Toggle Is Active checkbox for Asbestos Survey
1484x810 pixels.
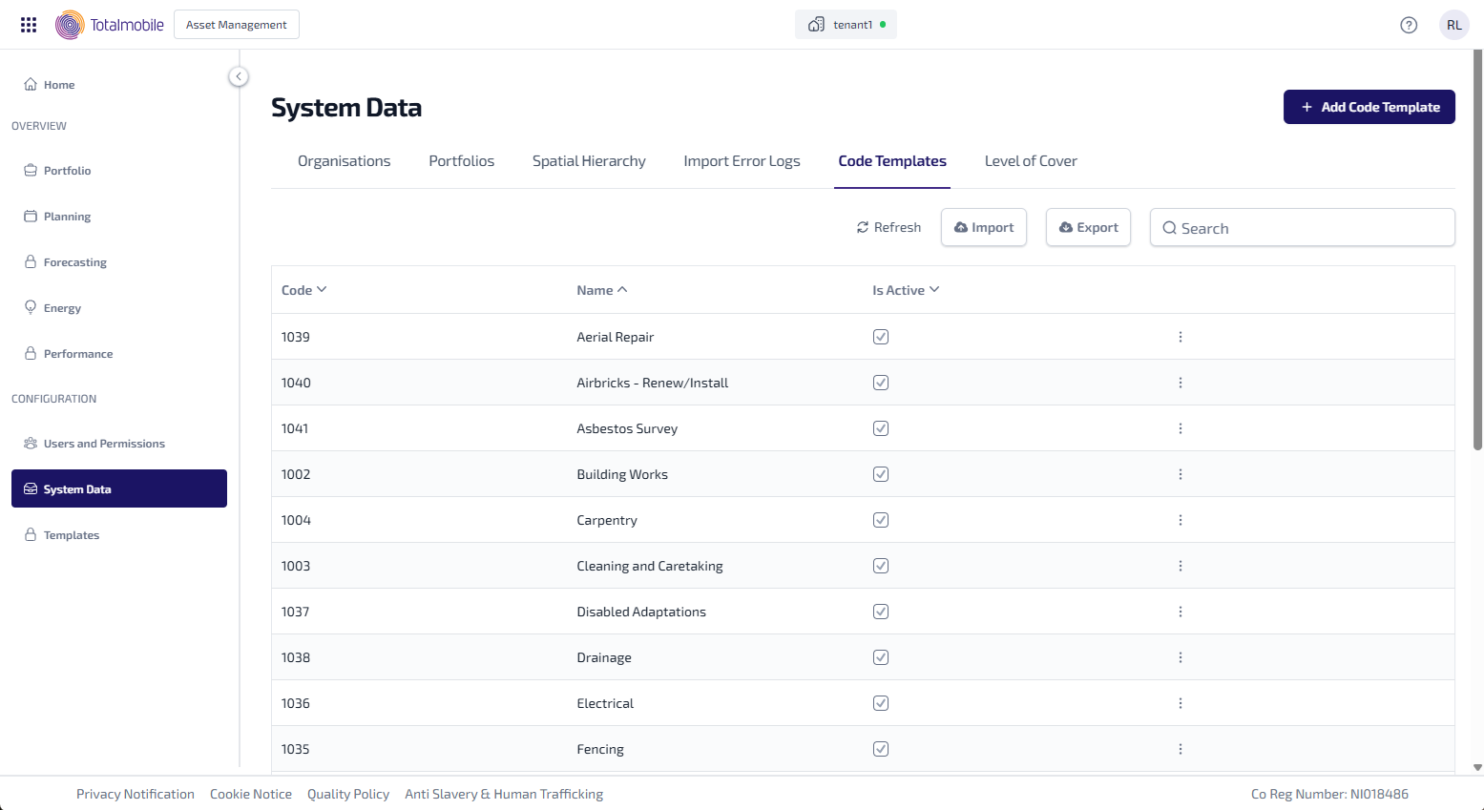[881, 428]
